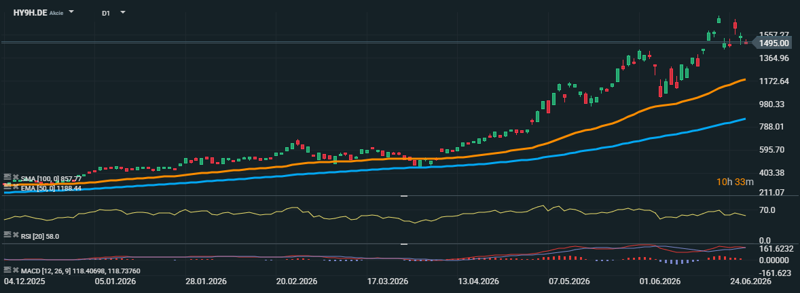
Task: Click the 24.06.2026 date label
Action: click(752, 281)
